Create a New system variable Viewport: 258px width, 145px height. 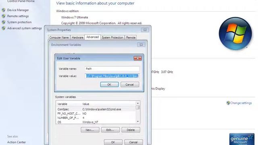tap(90, 130)
